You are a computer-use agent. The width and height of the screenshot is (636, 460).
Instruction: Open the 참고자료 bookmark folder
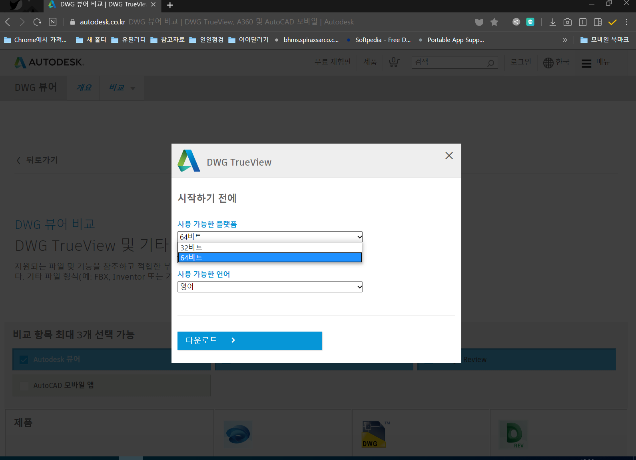pos(167,40)
